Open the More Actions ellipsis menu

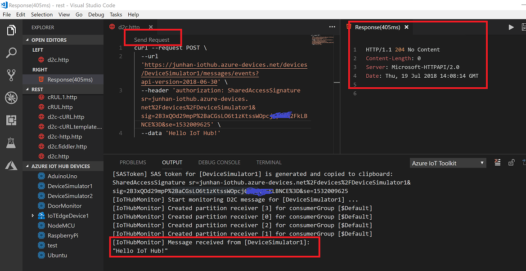coord(332,27)
